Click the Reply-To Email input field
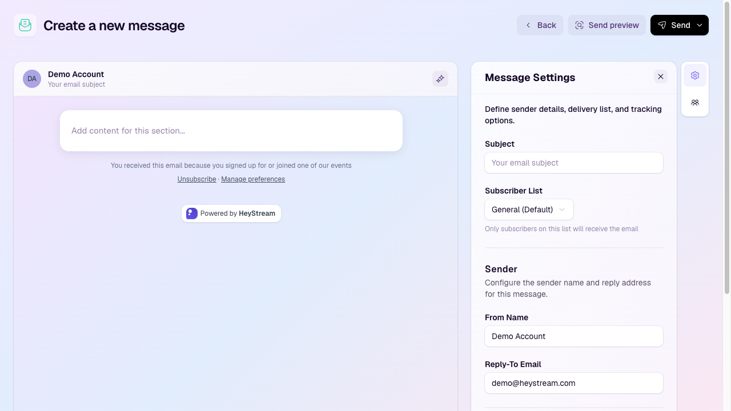 pyautogui.click(x=574, y=383)
